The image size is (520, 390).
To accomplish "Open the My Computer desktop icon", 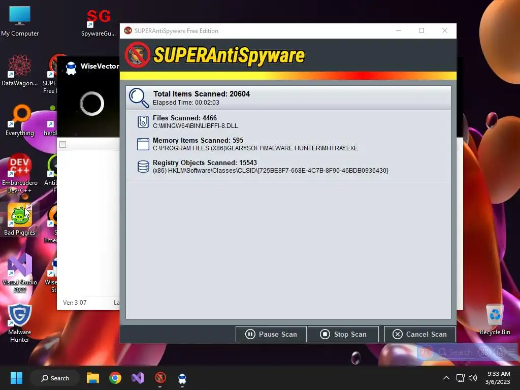I will [20, 21].
